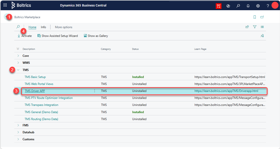Open the Driverapp.html learn page link
This screenshot has height=149, width=280.
pos(226,91)
